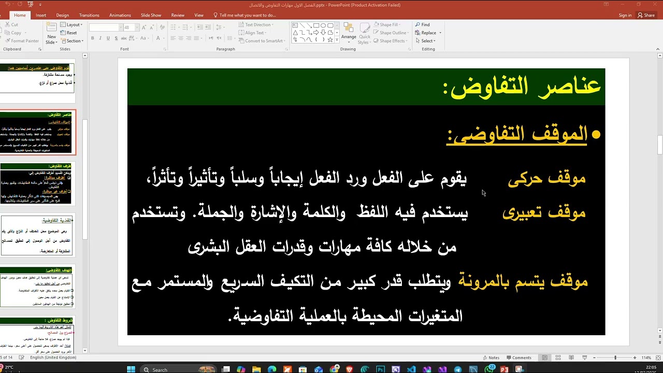The image size is (663, 373).
Task: Pick the rectangle shape in gallery
Action: pos(316,25)
